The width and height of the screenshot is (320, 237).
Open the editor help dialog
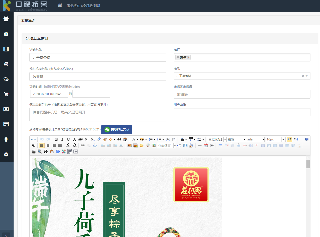pyautogui.click(x=58, y=151)
